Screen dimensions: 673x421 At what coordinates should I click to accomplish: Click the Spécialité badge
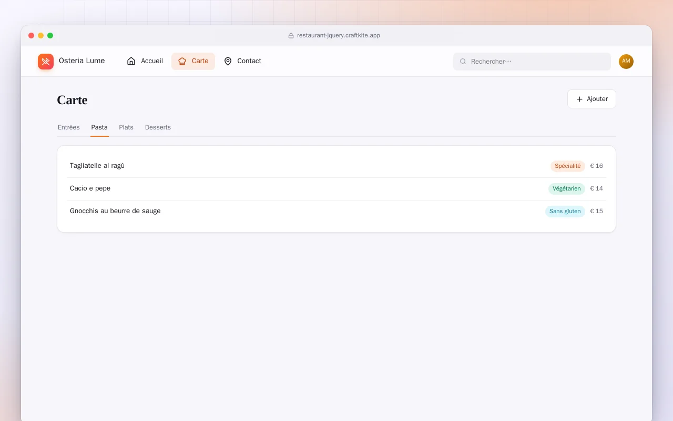(568, 166)
